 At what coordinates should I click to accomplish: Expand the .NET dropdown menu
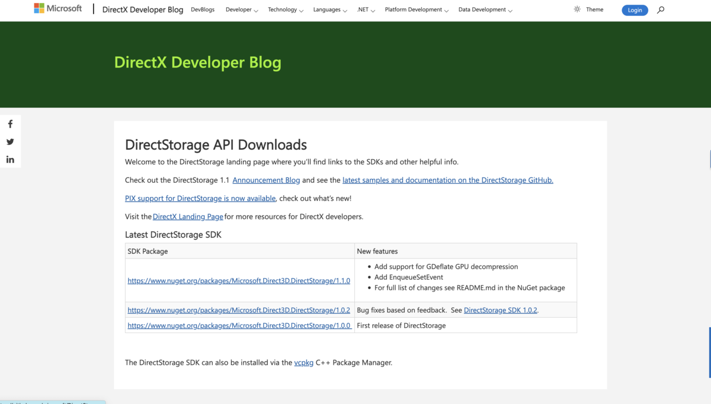tap(366, 10)
